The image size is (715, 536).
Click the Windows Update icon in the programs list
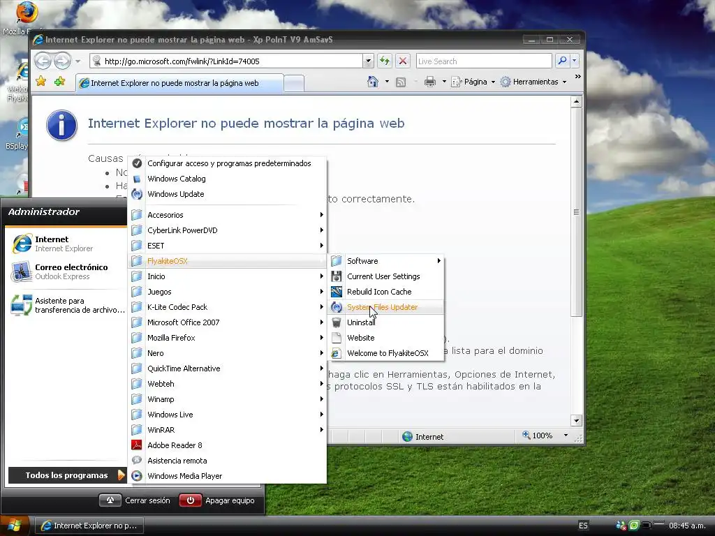click(137, 194)
